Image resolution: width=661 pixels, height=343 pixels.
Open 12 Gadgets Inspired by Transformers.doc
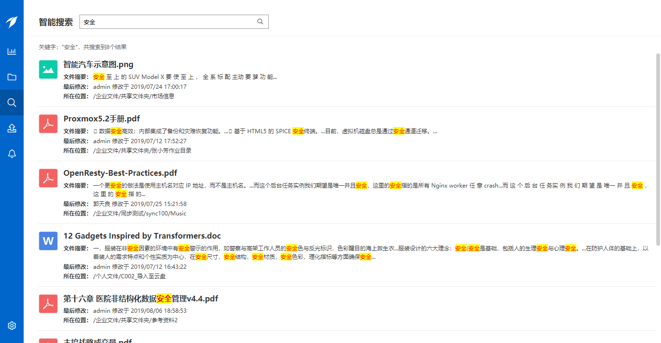142,236
